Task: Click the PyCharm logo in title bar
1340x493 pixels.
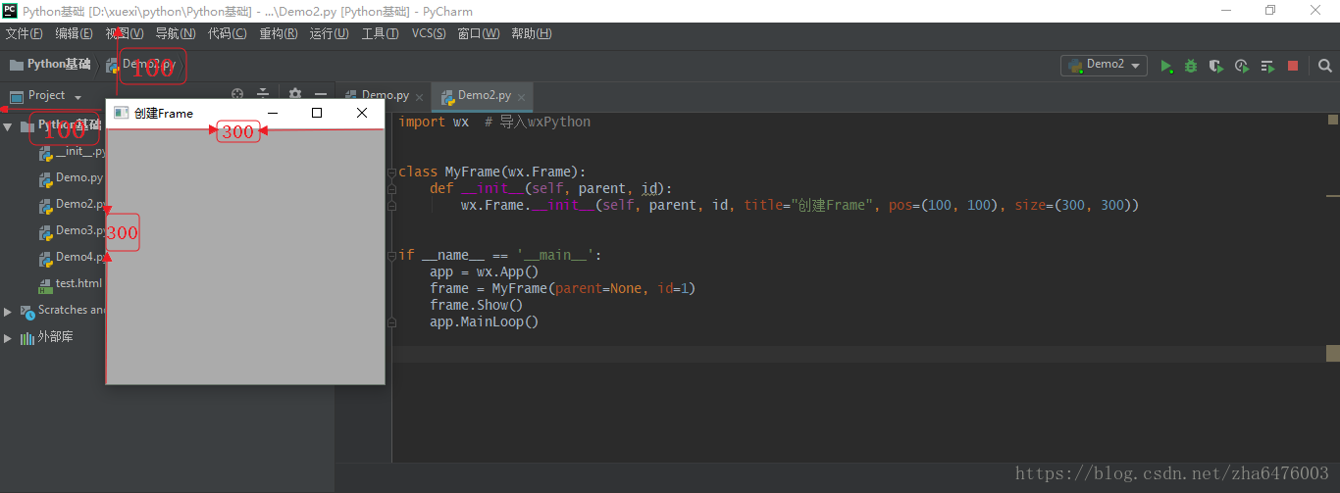Action: (x=10, y=11)
